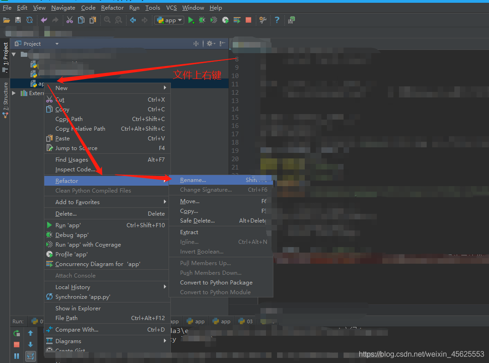Click Delete... in context menu
Screen dimensions: 489x363
pos(107,214)
